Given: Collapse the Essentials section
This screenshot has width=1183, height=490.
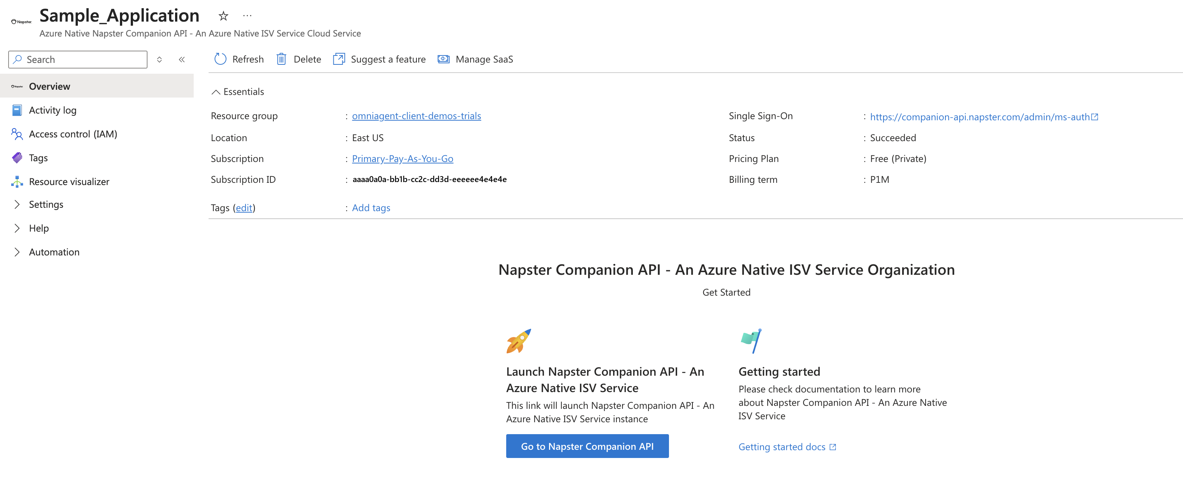Looking at the screenshot, I should click(x=215, y=92).
